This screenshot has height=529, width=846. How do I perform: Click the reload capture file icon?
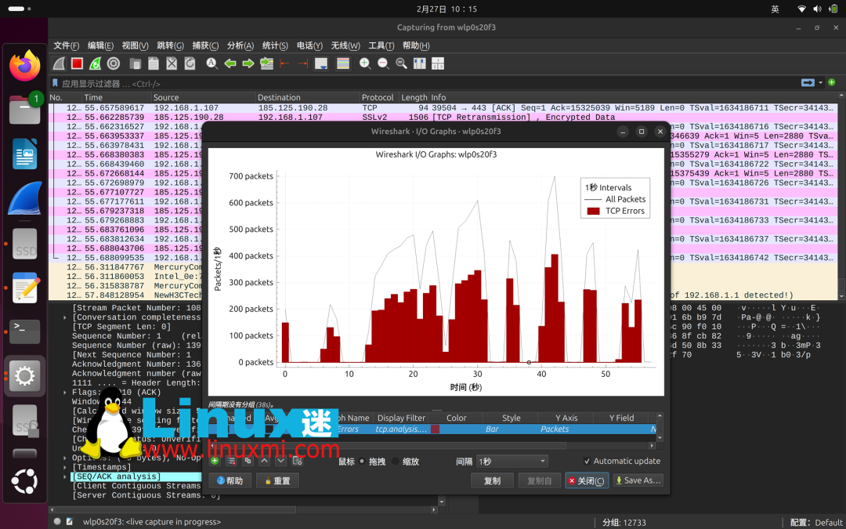click(190, 63)
